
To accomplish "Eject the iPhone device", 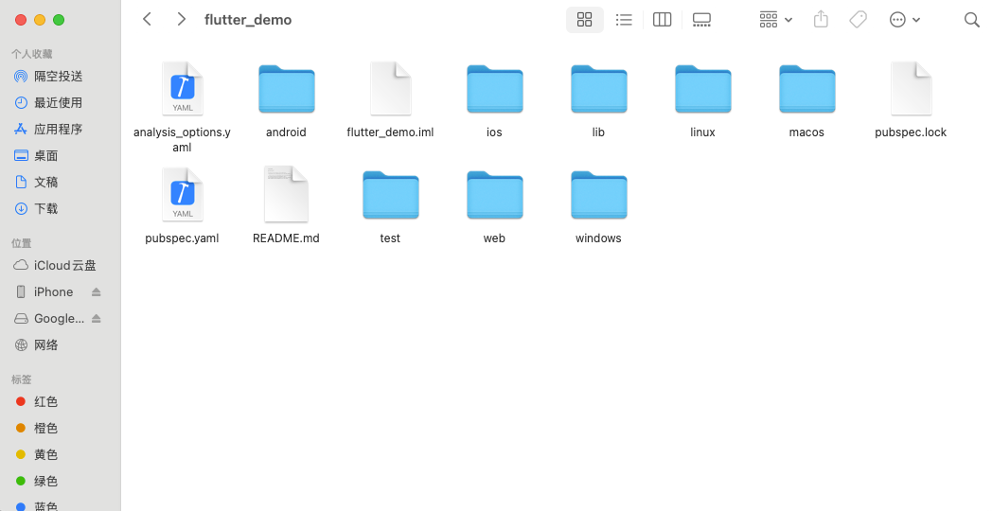I will (x=97, y=292).
